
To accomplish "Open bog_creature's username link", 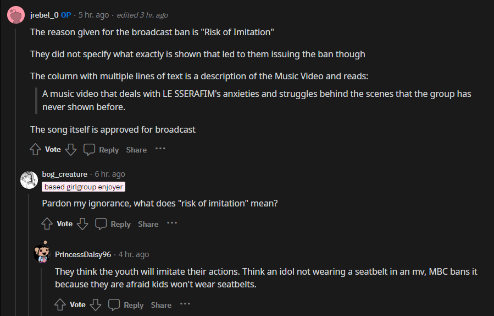I will pyautogui.click(x=64, y=175).
